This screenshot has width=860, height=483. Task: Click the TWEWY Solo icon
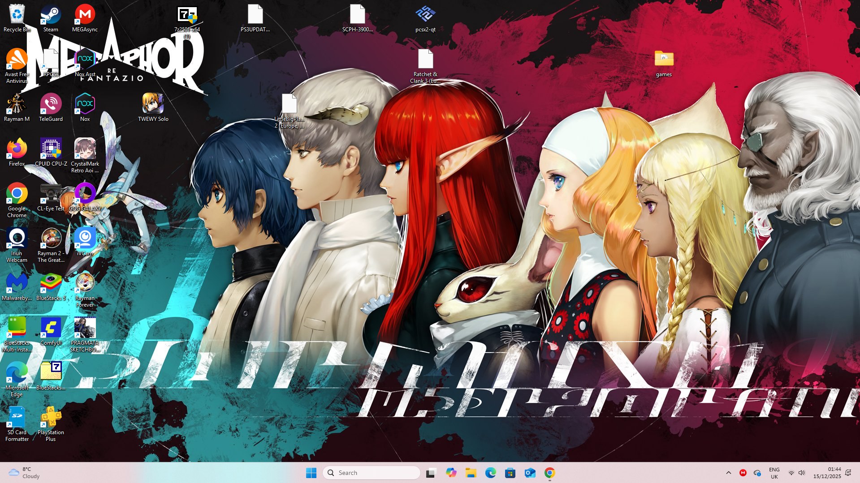coord(153,108)
